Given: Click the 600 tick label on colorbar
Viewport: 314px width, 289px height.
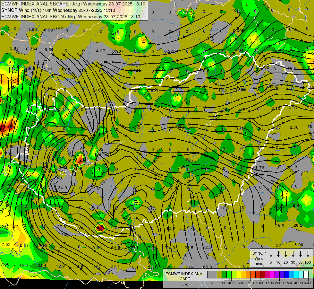Looking at the screenshot, I should point(241,283).
